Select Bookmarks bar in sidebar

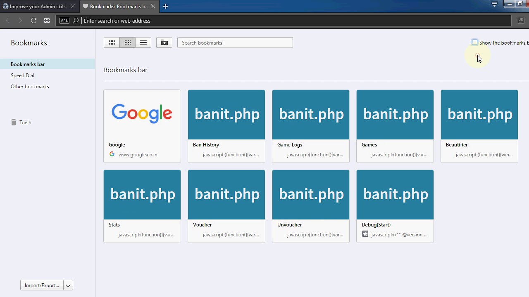click(x=48, y=64)
